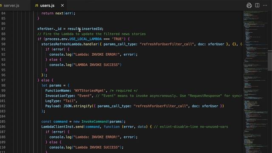Close the users.js tab
The width and height of the screenshot is (272, 153).
pos(62,6)
